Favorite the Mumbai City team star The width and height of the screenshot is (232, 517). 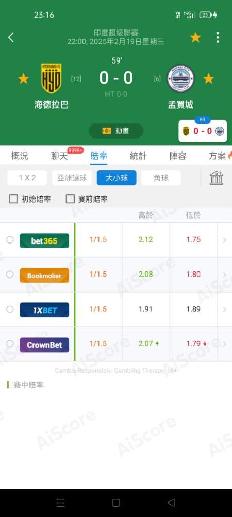[x=208, y=79]
